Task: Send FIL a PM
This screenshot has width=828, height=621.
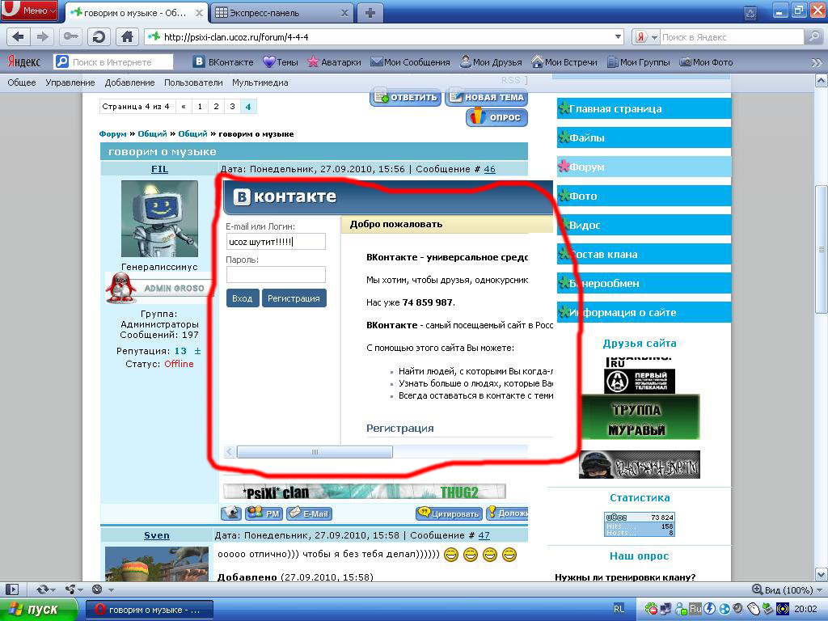Action: pyautogui.click(x=264, y=513)
